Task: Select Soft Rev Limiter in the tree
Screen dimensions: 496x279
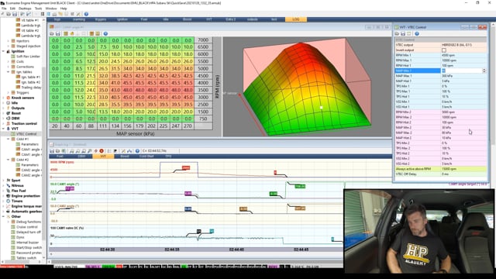Action: (28, 57)
